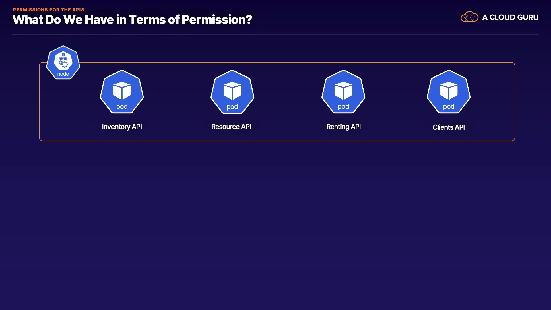
Task: Click the horizontal divider line under the title
Action: point(275,34)
